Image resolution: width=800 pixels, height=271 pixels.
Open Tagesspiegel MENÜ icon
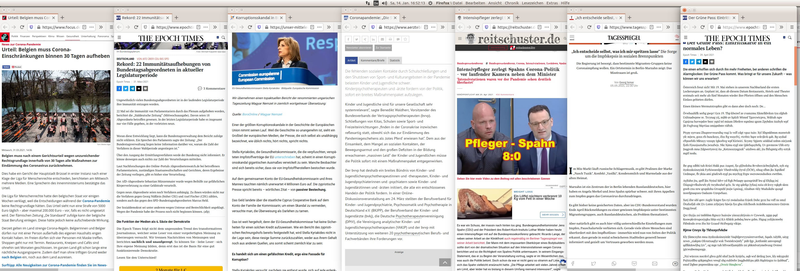pos(572,37)
